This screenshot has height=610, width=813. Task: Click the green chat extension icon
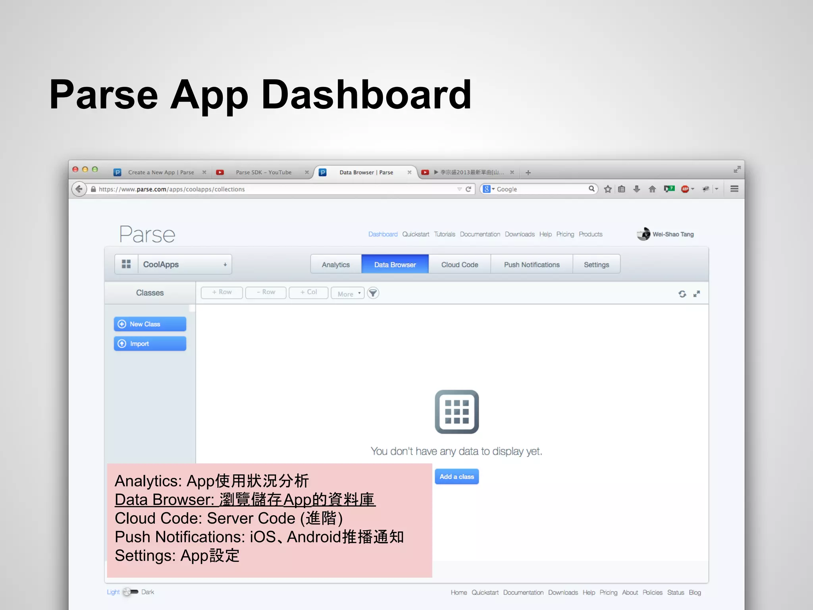(669, 189)
